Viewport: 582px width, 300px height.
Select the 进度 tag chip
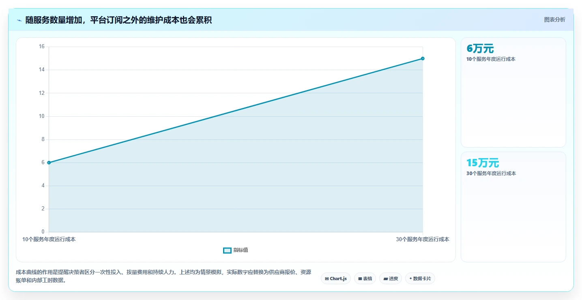coord(391,279)
